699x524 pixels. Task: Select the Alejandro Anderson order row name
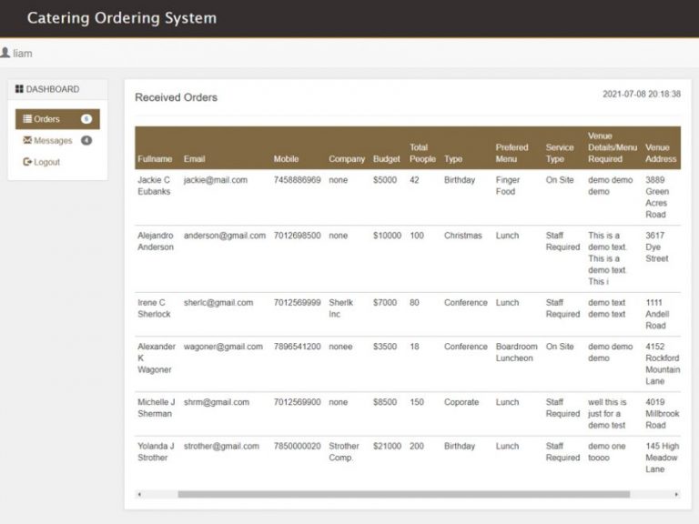[x=156, y=241]
